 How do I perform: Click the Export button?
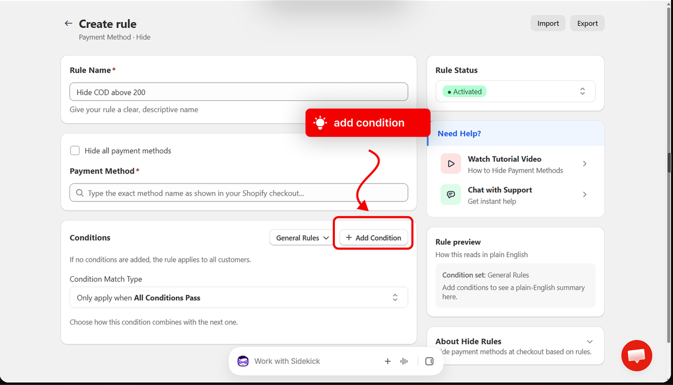click(587, 23)
